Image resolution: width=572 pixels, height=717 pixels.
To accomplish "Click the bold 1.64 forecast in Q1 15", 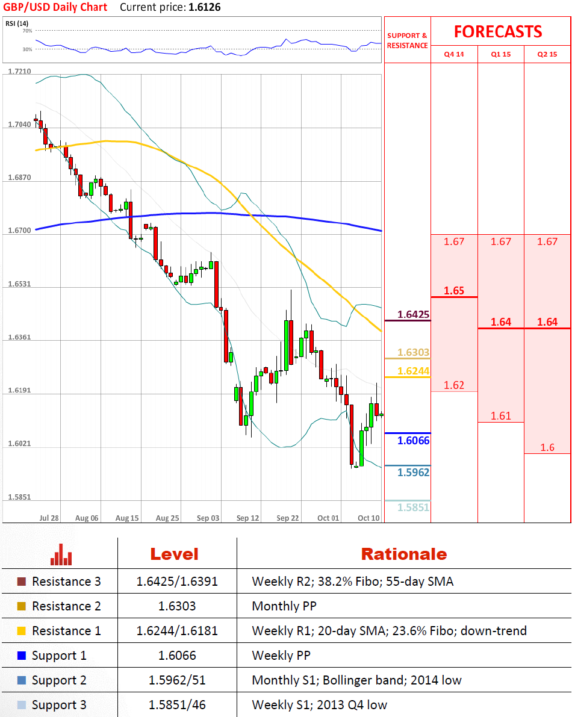I will (501, 322).
